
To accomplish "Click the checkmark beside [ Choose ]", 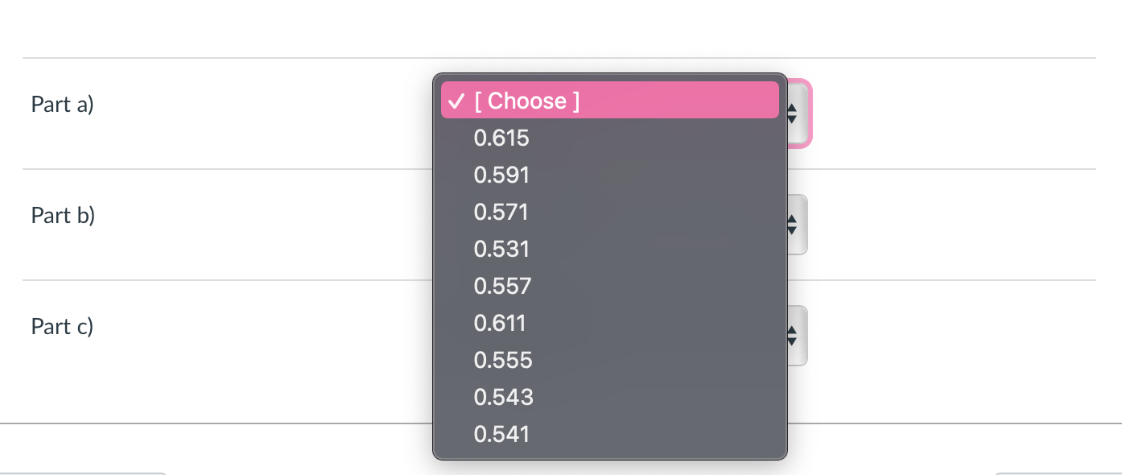I will (x=457, y=101).
